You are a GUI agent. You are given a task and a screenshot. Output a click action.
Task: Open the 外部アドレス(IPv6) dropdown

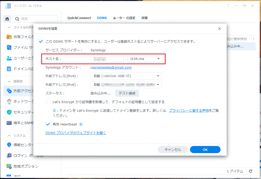[x=126, y=84]
